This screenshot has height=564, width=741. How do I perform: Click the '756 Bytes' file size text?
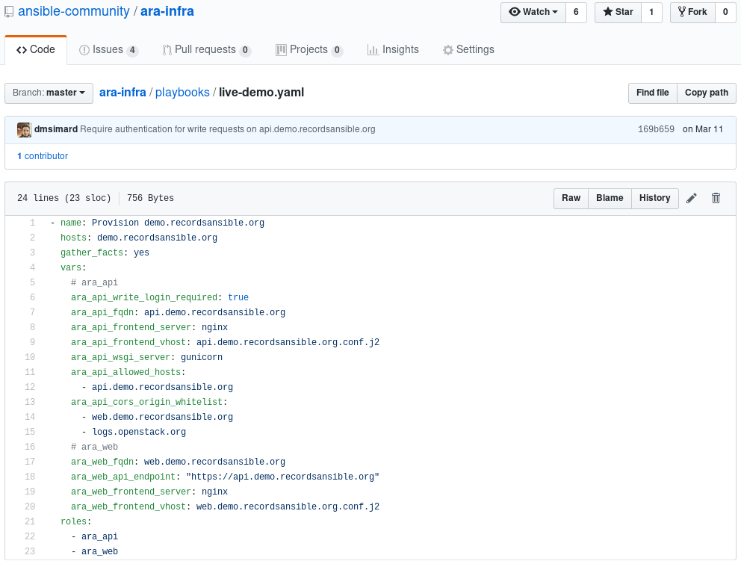point(150,198)
